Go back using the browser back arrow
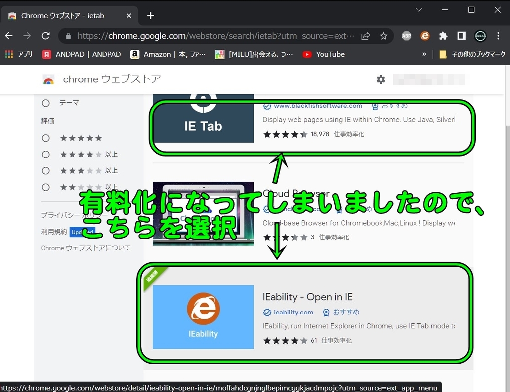The height and width of the screenshot is (392, 510). [9, 36]
